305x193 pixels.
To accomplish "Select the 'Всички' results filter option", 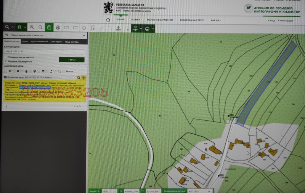I will pos(69,71).
